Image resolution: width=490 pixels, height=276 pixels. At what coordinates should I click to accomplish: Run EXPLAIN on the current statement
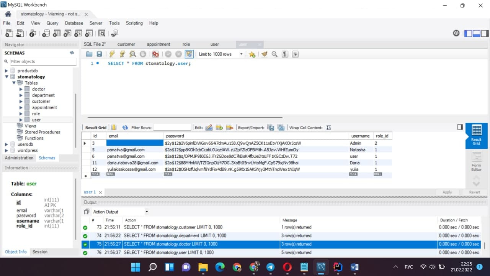click(x=132, y=54)
